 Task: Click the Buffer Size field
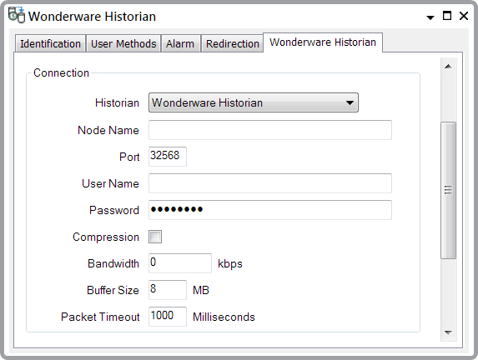(168, 290)
